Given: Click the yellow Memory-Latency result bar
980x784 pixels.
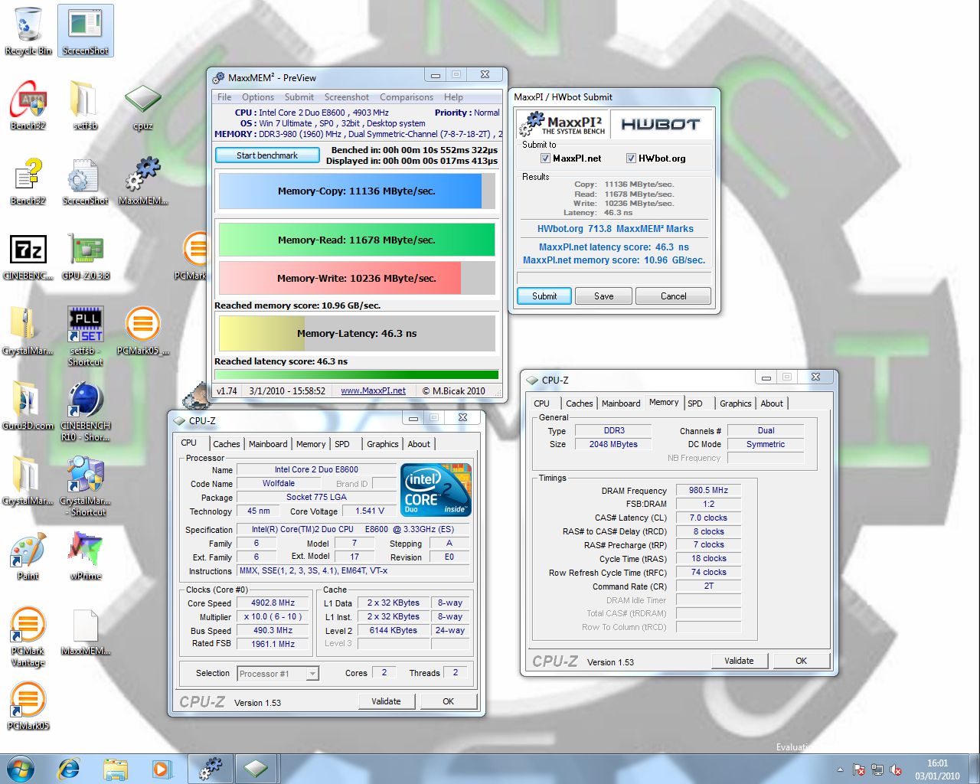Looking at the screenshot, I should click(357, 334).
